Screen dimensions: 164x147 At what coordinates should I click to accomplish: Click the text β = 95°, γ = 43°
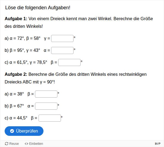coord(25,50)
